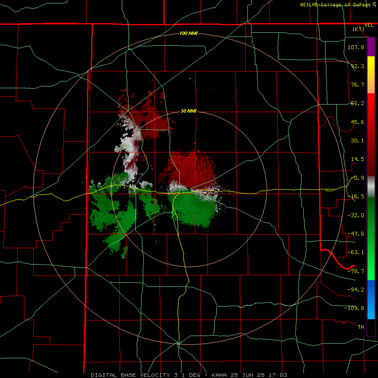Click the 107.8 legend value
378x378 pixels.
[356, 47]
